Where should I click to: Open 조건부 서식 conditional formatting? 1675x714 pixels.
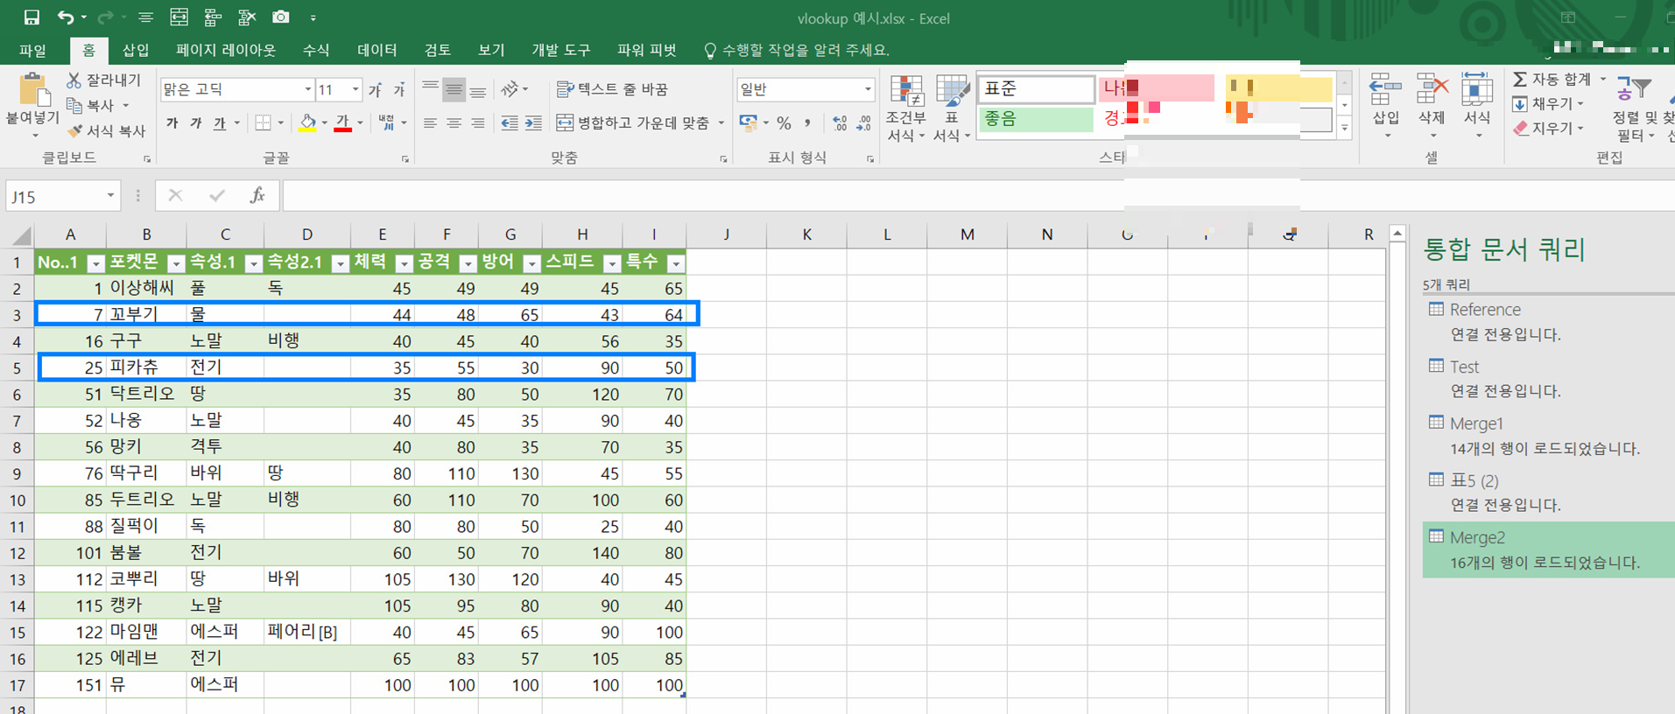coord(905,108)
